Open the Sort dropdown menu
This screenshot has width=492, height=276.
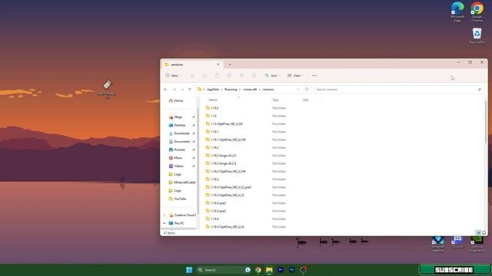(x=272, y=76)
